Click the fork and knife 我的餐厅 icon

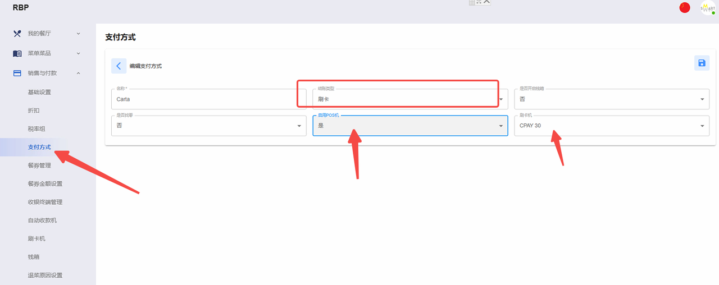pyautogui.click(x=17, y=33)
